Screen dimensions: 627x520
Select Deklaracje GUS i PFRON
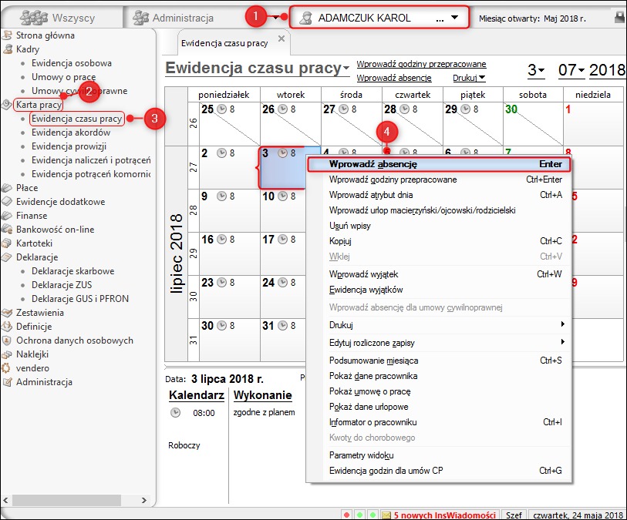point(80,299)
